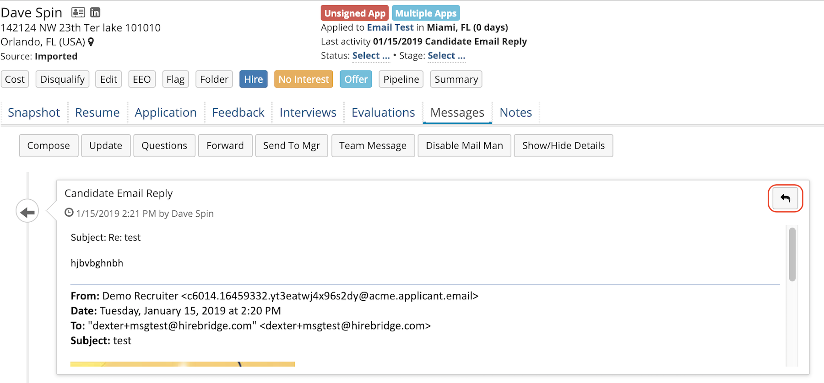Click the map pin location icon

coord(91,42)
